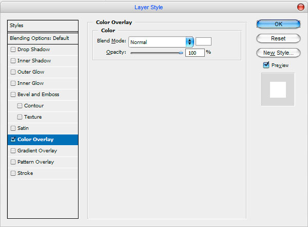
Task: Click the style preview thumbnail
Action: (x=278, y=89)
